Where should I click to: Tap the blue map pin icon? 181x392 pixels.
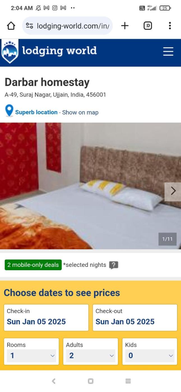[x=9, y=111]
